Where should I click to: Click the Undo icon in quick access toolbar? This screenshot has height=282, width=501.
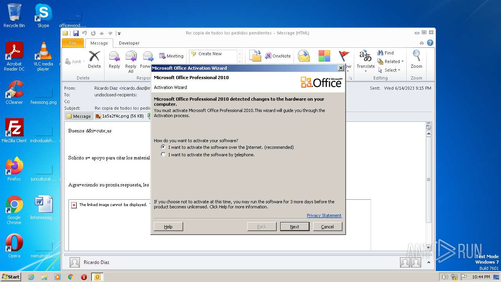pos(85,33)
